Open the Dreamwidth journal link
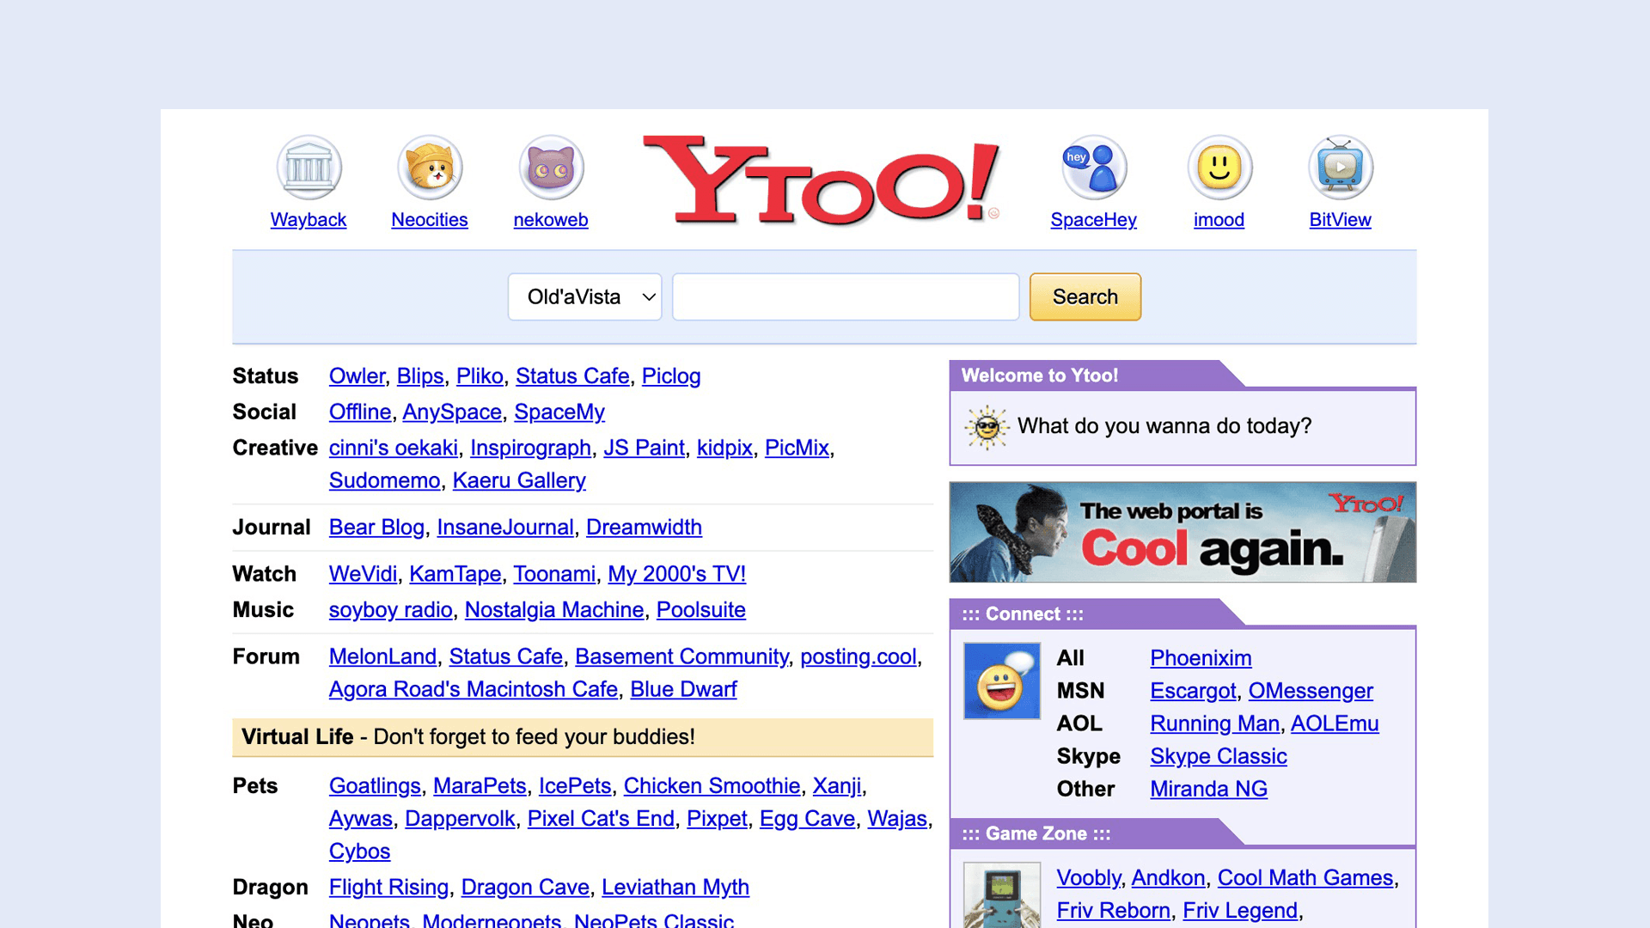This screenshot has height=928, width=1650. tap(644, 527)
